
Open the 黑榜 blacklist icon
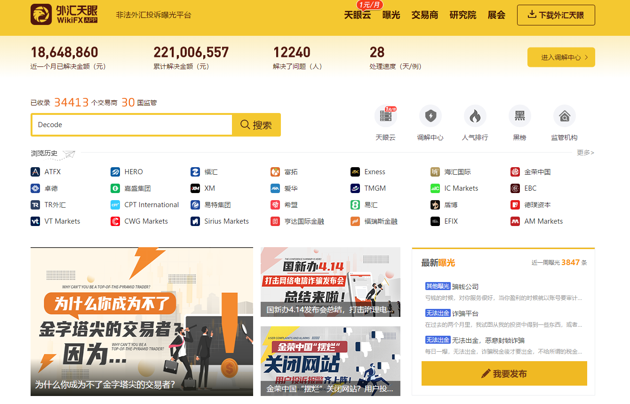pos(520,116)
